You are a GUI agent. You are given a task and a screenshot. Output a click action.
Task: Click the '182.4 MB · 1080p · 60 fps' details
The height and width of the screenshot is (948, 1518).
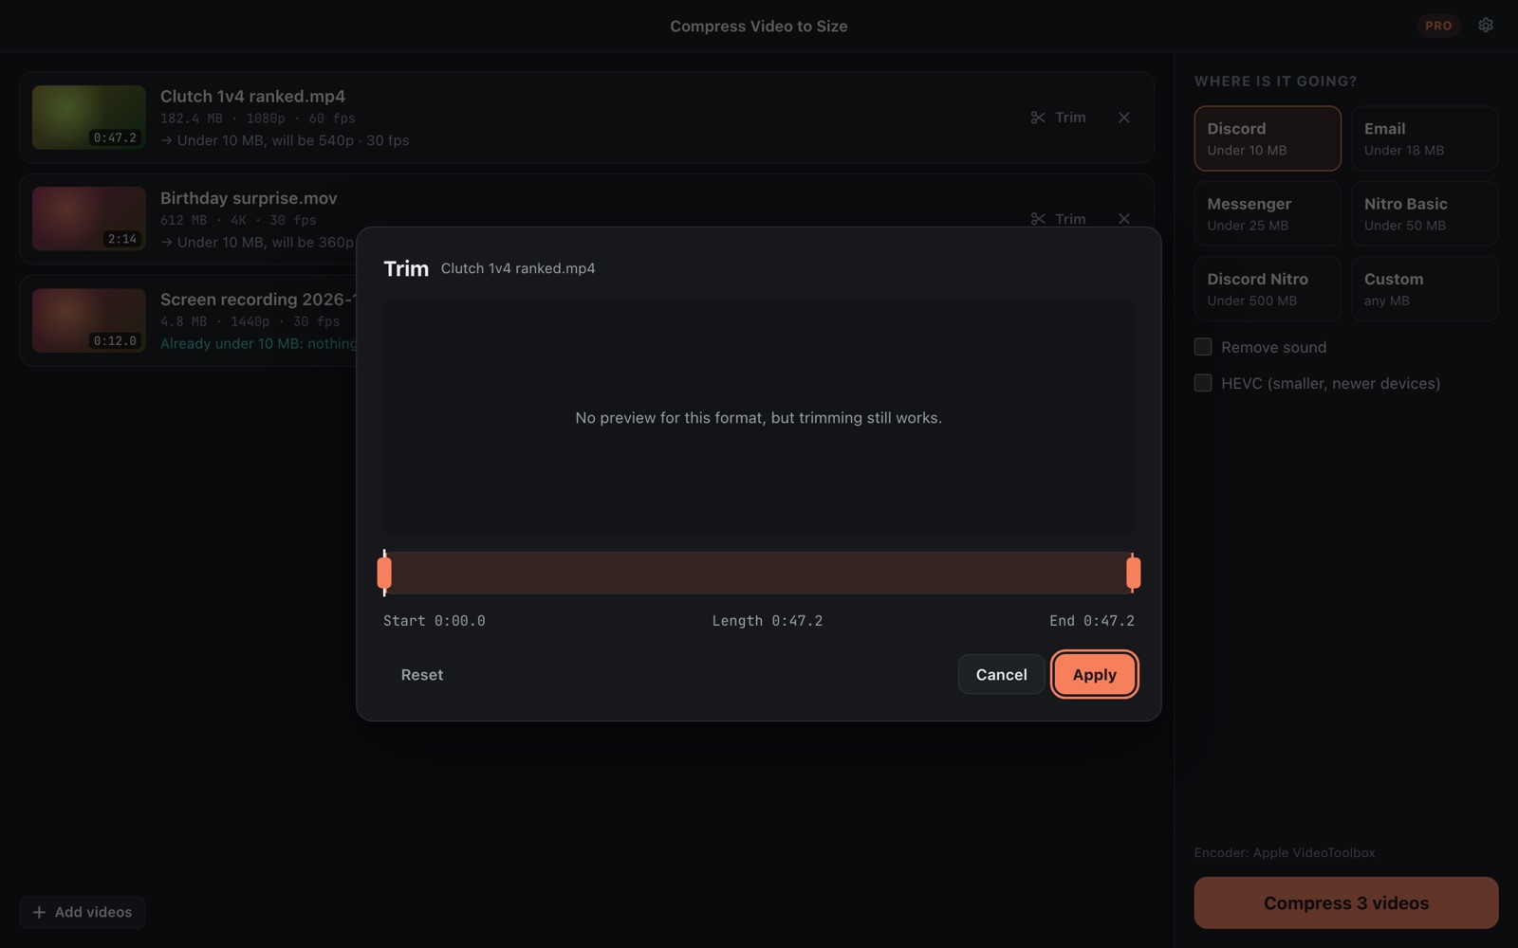pos(258,118)
